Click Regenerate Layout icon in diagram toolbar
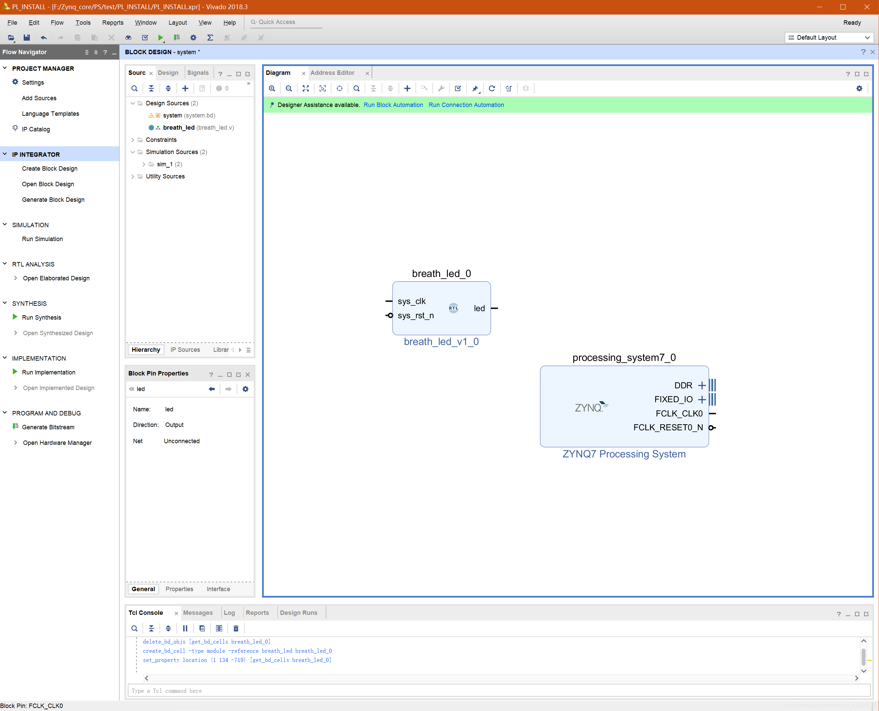 tap(492, 88)
